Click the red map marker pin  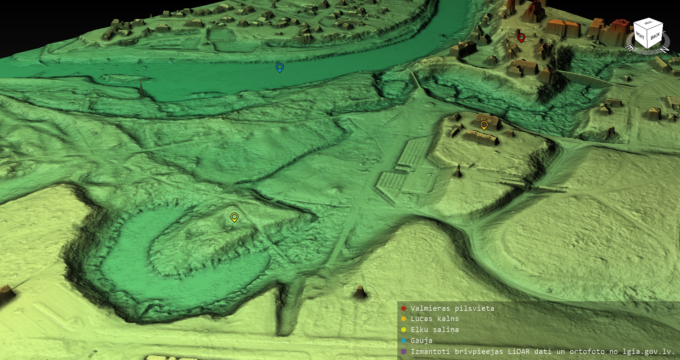click(521, 38)
